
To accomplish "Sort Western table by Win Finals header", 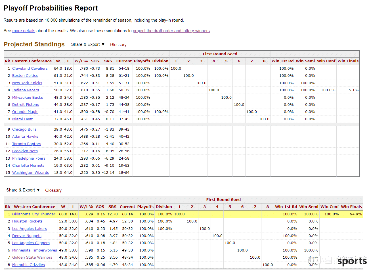I will coord(351,207).
